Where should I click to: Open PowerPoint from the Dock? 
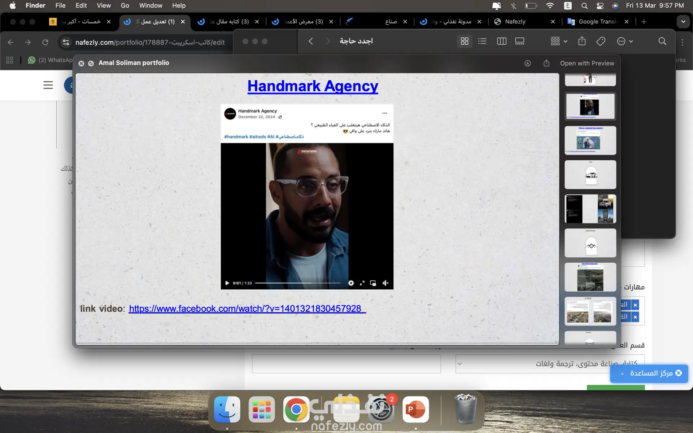(x=415, y=409)
